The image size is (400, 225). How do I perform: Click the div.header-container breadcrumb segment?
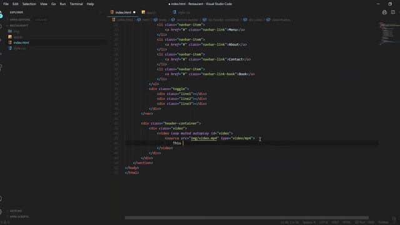point(224,19)
